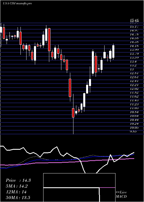Image resolution: width=144 pixels, height=202 pixels.
Task: Click the 14.97 price axis label
Action: coord(134,31)
